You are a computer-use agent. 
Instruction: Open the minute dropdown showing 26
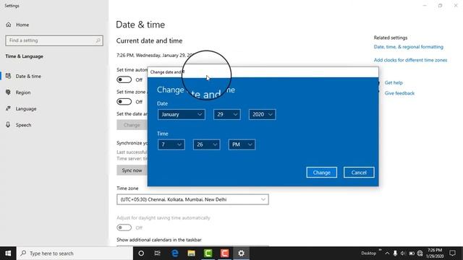click(206, 144)
